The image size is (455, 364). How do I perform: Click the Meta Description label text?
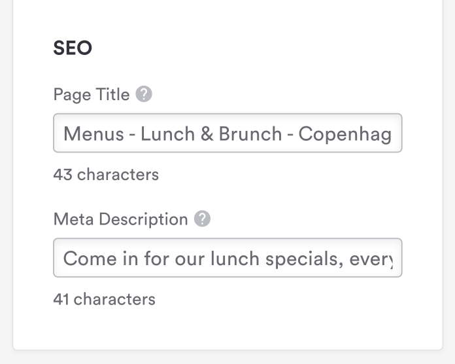120,219
